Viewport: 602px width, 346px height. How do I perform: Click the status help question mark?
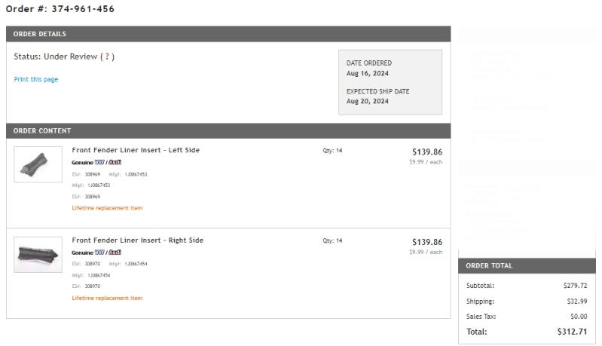click(x=107, y=57)
